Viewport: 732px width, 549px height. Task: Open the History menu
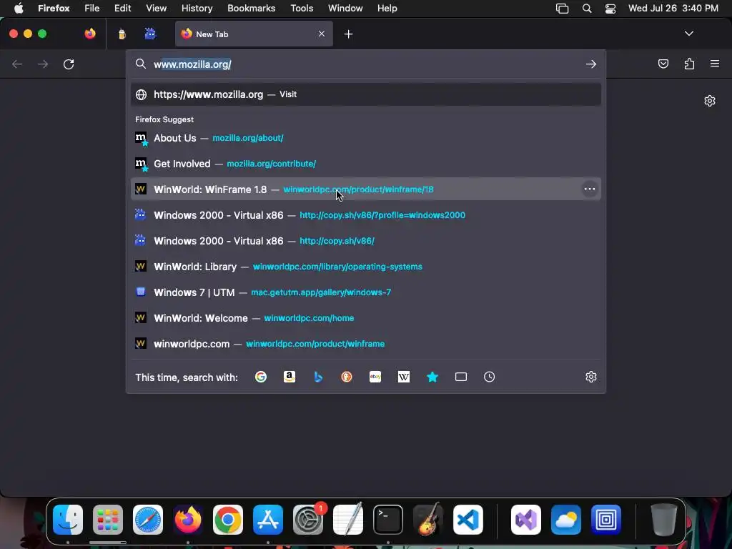click(x=197, y=9)
